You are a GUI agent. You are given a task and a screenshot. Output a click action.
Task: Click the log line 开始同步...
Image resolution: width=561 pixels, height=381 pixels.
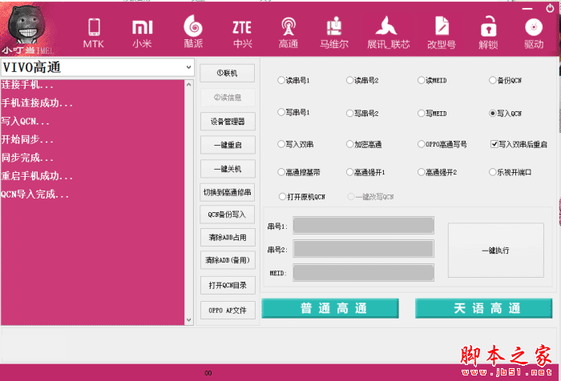[27, 139]
